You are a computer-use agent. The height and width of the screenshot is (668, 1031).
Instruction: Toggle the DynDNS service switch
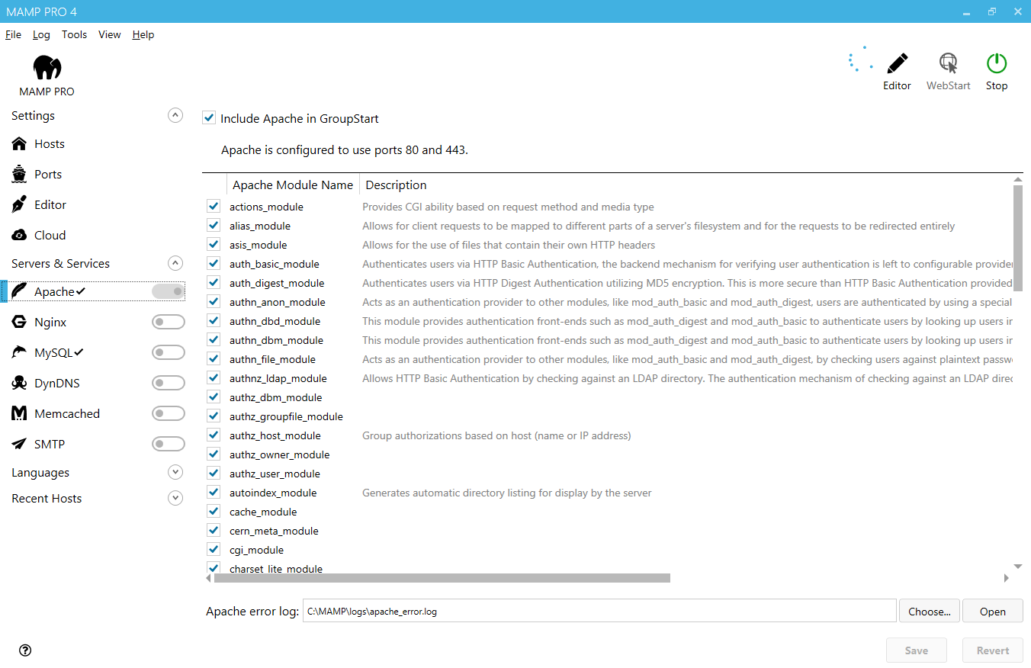tap(169, 383)
